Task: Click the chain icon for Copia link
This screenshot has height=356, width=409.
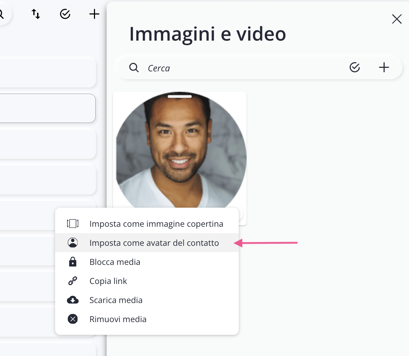Action: 73,281
